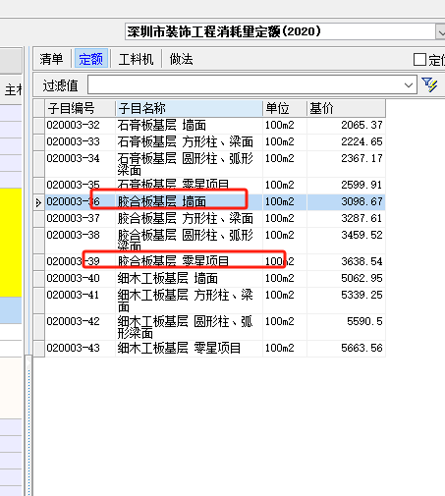Click base price 3098.67 cell
This screenshot has width=445, height=496.
346,202
